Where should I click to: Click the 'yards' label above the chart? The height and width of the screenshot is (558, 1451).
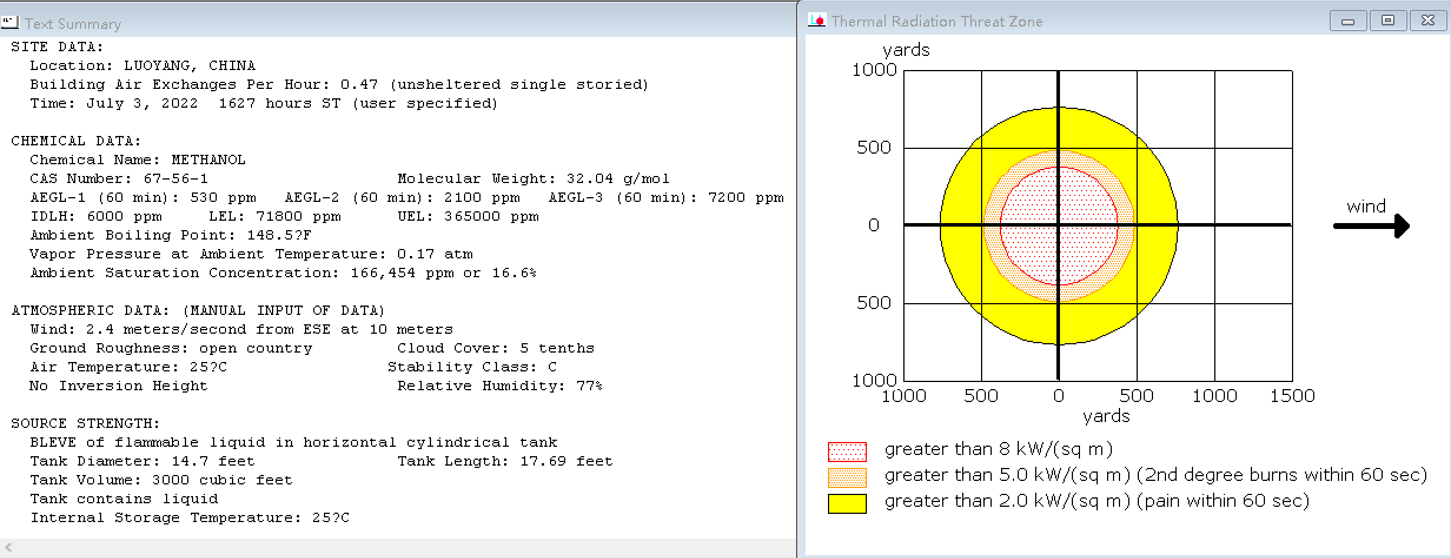pos(906,50)
